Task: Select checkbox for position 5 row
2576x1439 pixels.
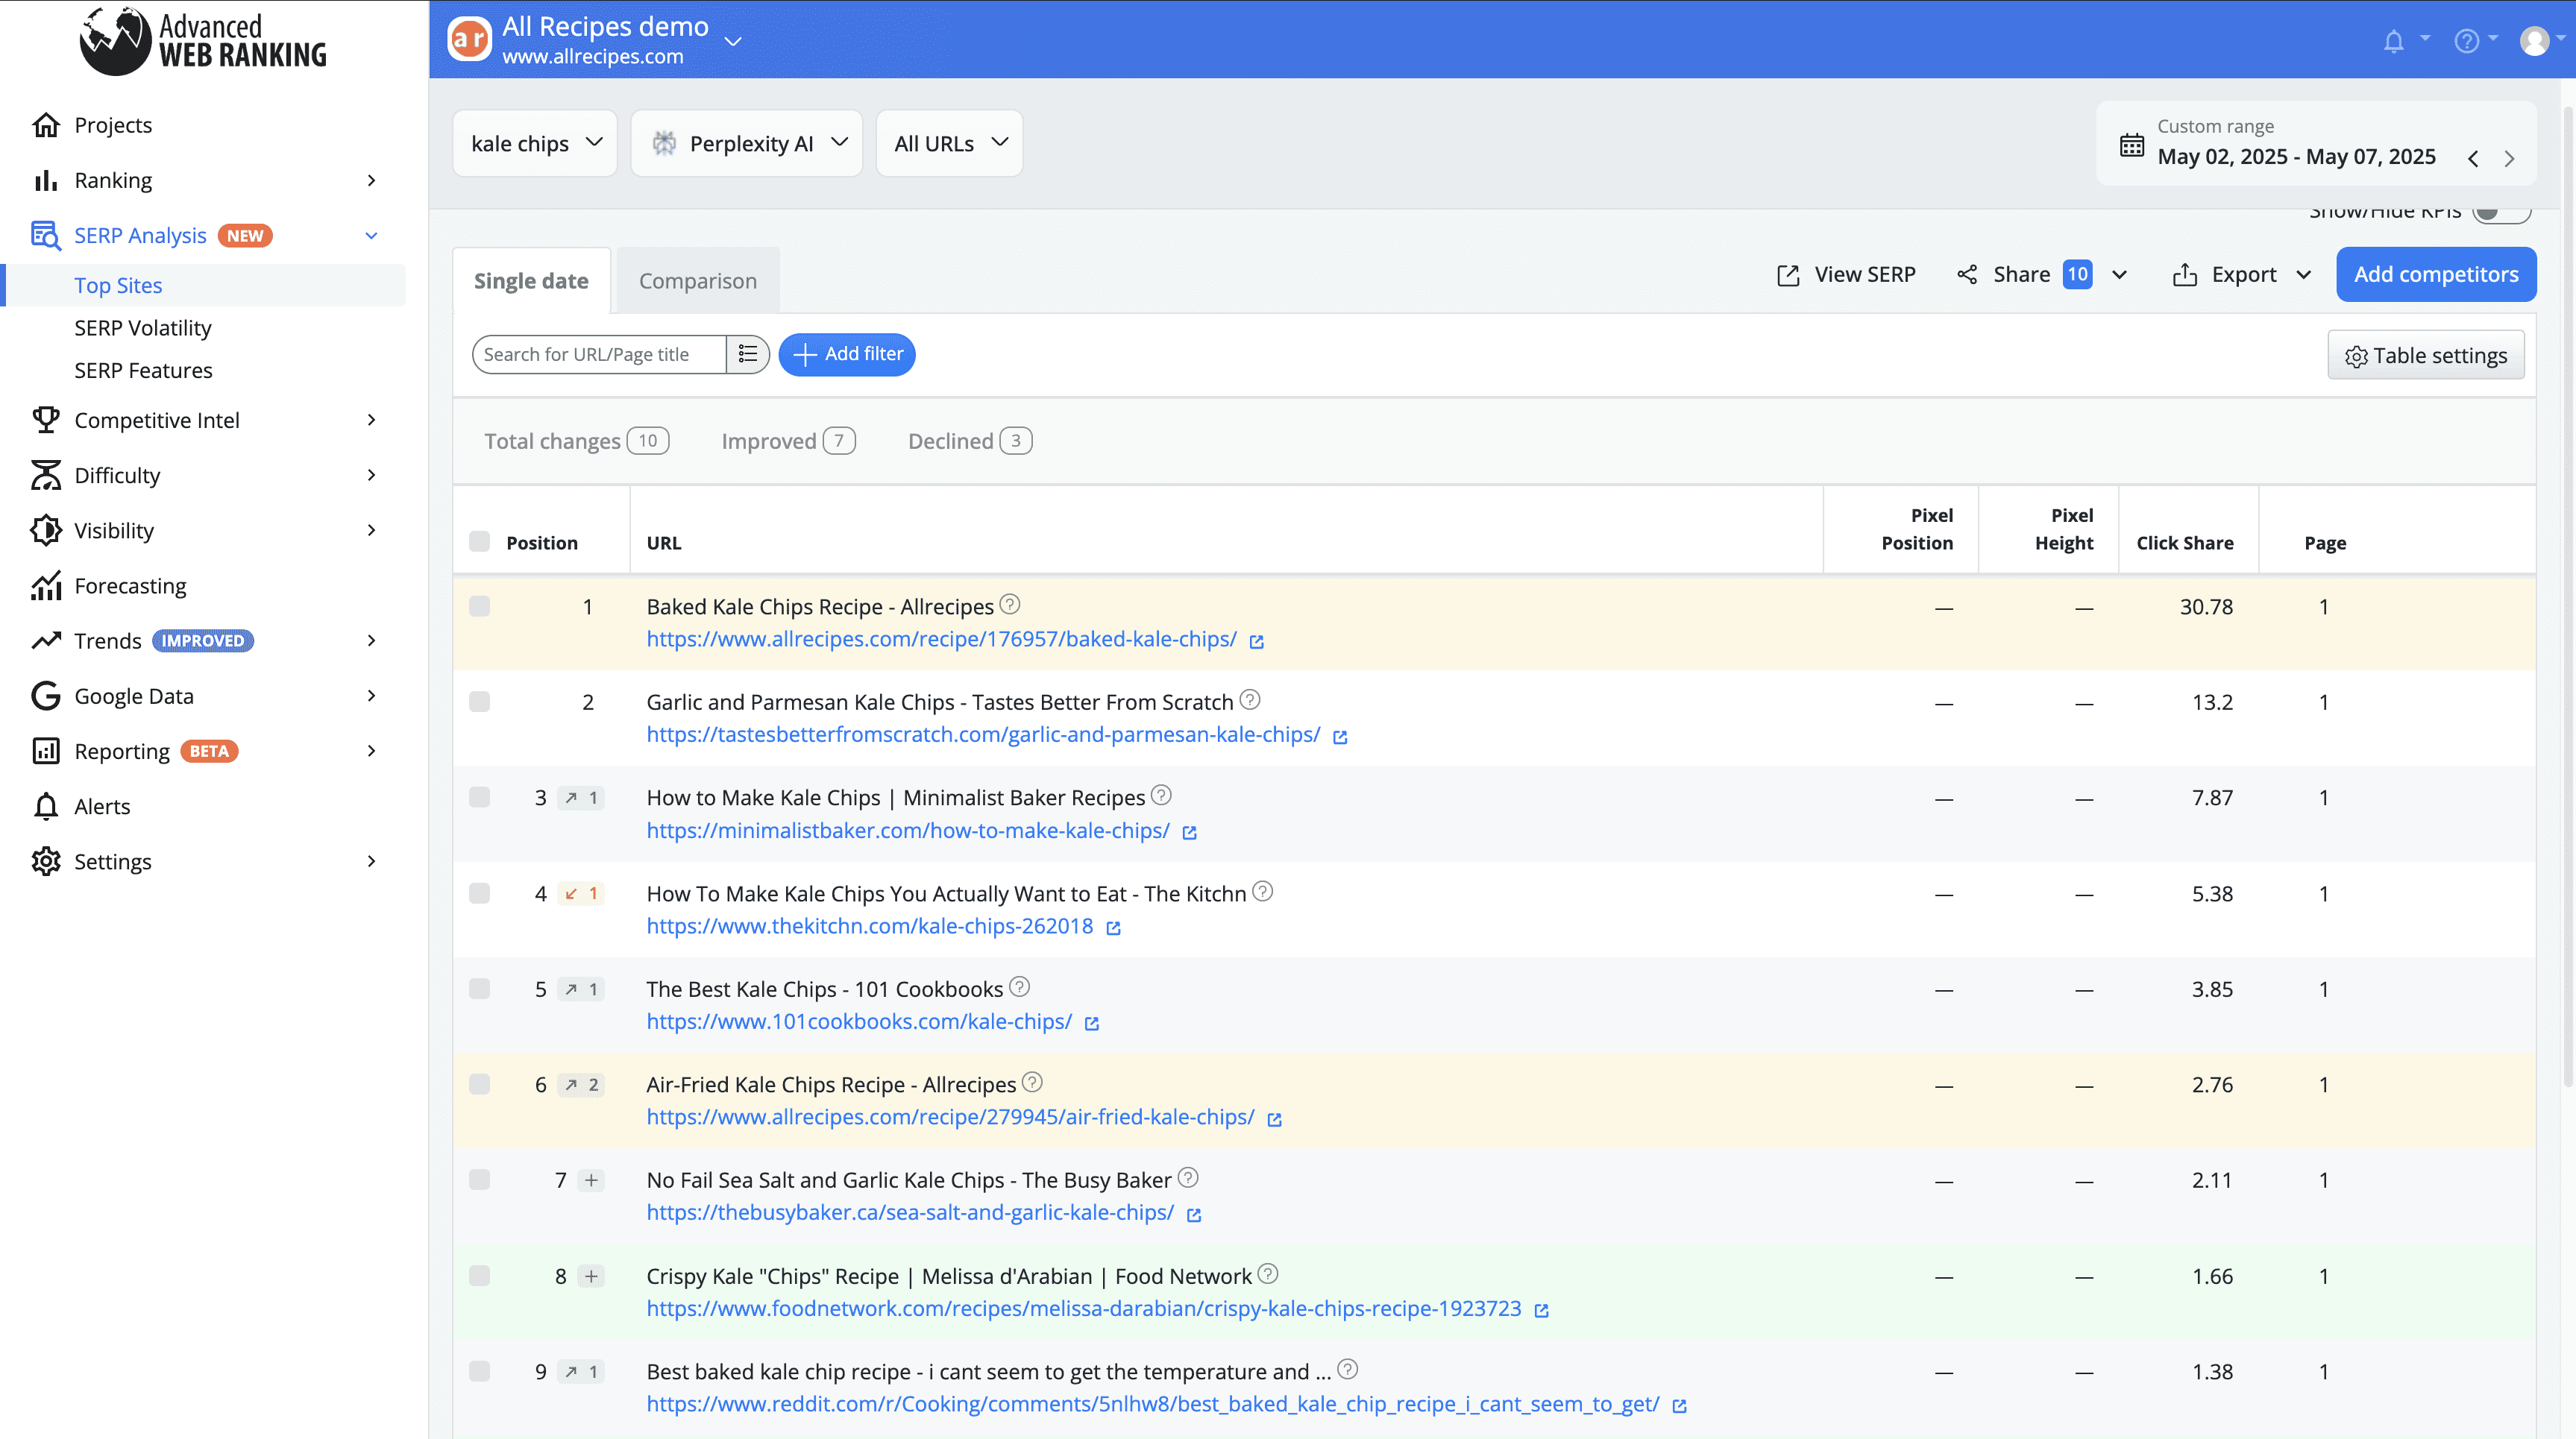Action: [480, 989]
